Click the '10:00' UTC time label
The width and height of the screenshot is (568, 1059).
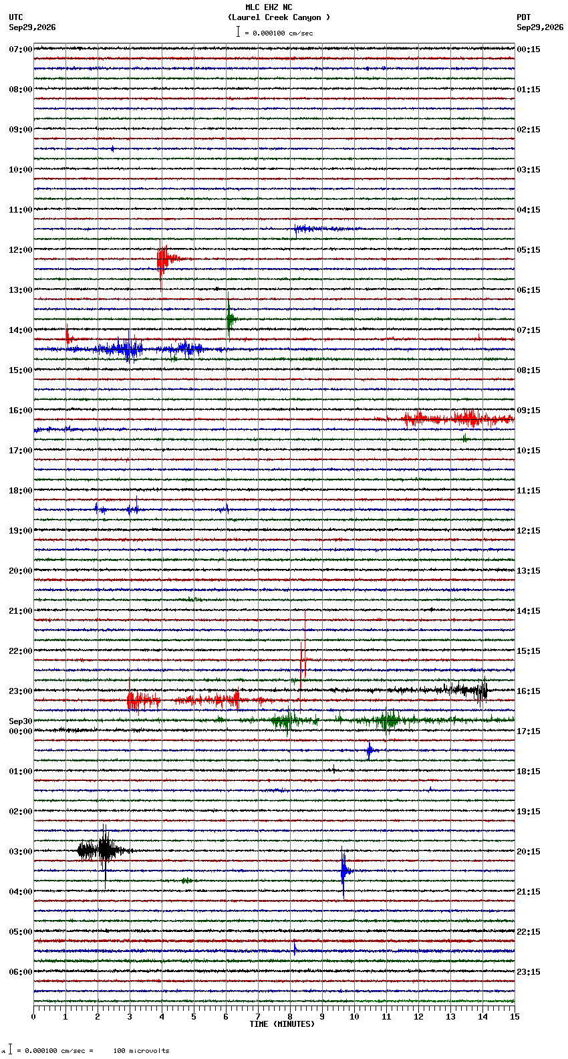21,170
